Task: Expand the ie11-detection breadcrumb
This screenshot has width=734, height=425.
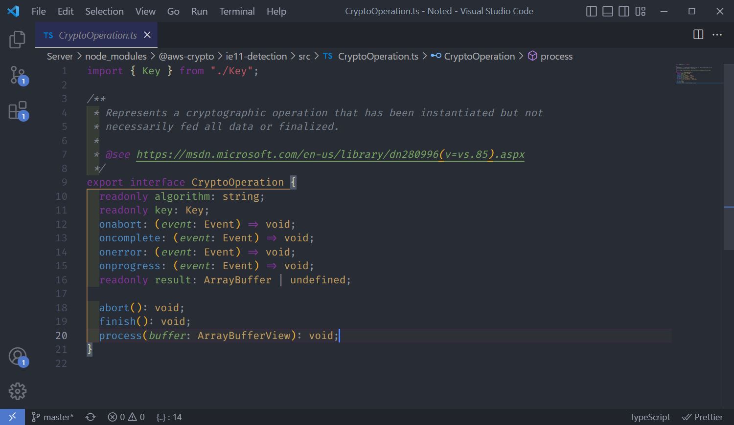Action: pos(256,56)
